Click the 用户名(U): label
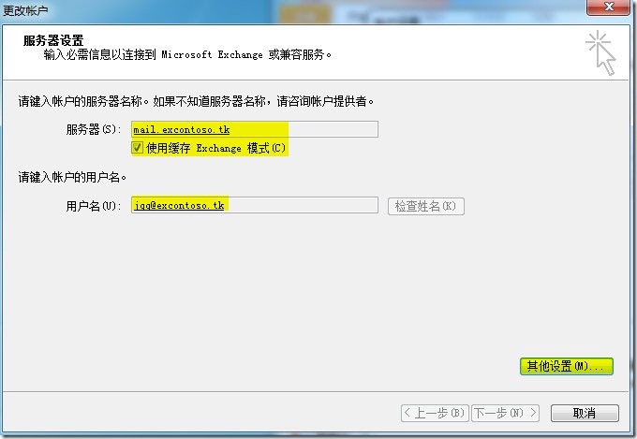 coord(93,206)
